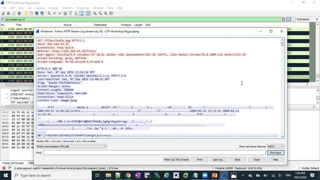Click Save as in the stream dialog

[218, 159]
